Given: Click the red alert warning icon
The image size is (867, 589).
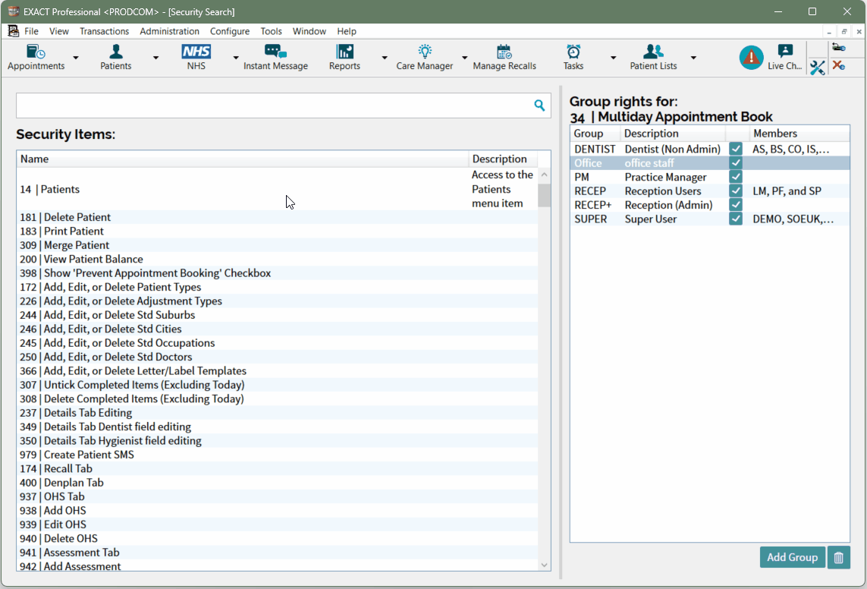Looking at the screenshot, I should (x=751, y=58).
